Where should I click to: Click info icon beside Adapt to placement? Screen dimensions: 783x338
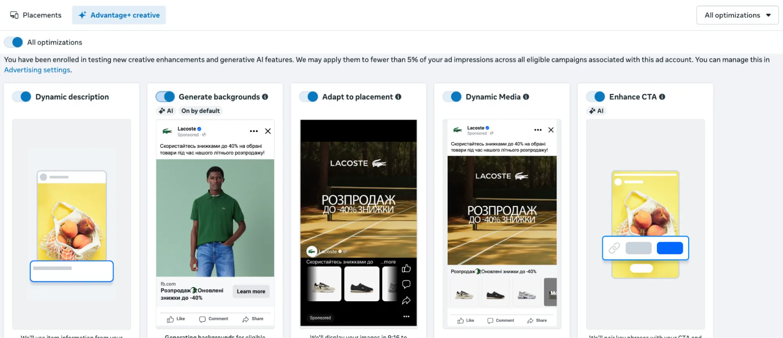pyautogui.click(x=398, y=97)
